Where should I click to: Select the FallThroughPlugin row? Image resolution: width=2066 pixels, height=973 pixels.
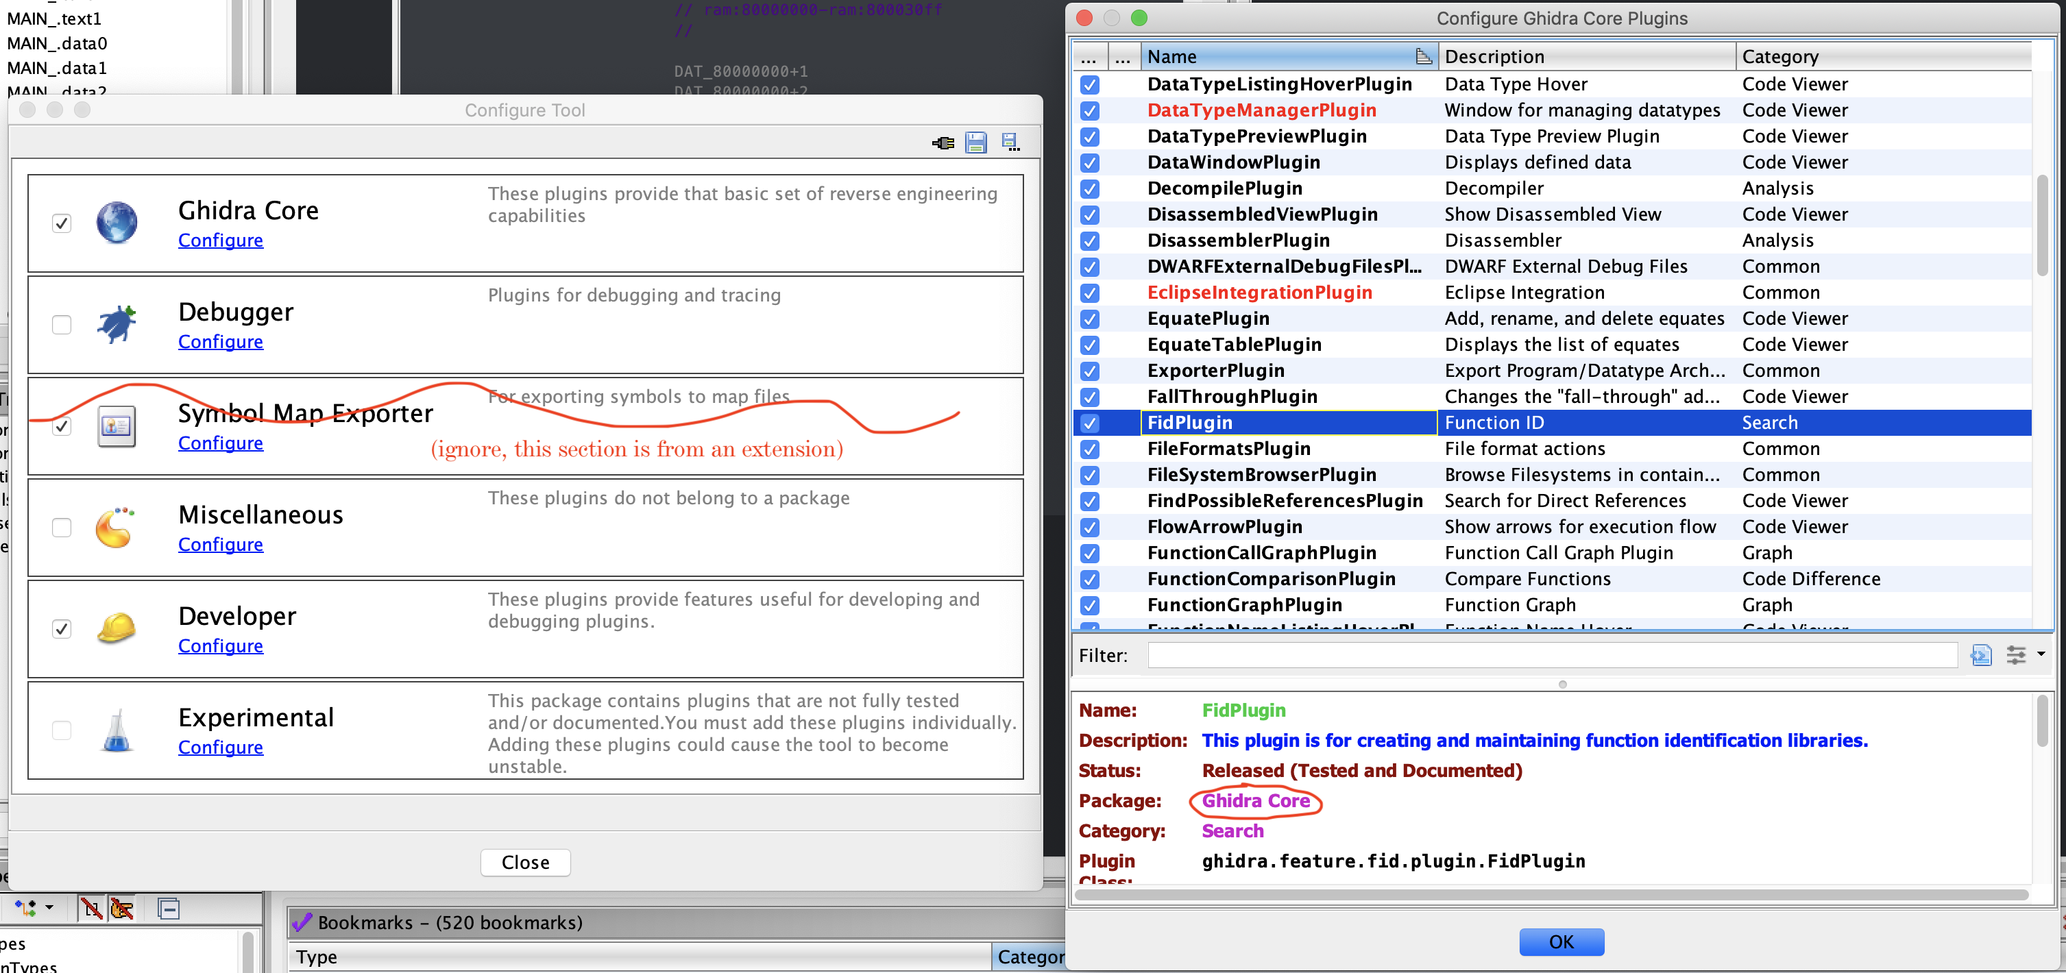1552,397
